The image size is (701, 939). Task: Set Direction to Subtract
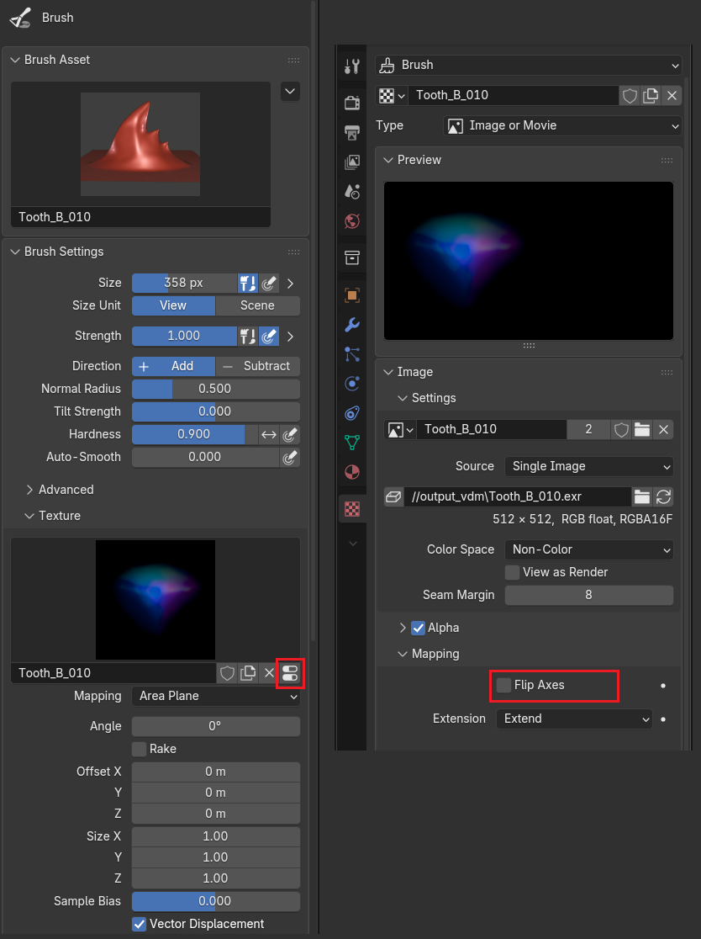click(x=258, y=366)
